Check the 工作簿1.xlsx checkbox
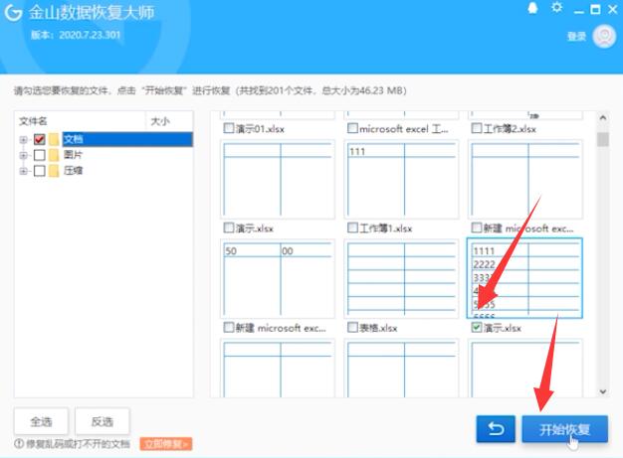Image resolution: width=623 pixels, height=458 pixels. click(x=352, y=228)
